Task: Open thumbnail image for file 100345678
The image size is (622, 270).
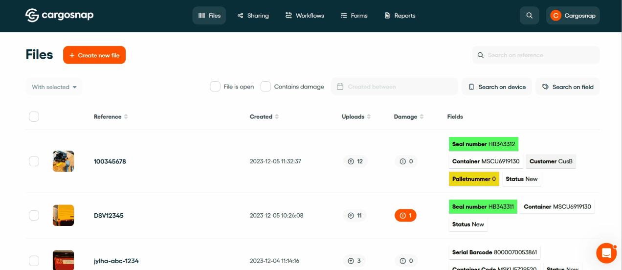Action: tap(64, 161)
